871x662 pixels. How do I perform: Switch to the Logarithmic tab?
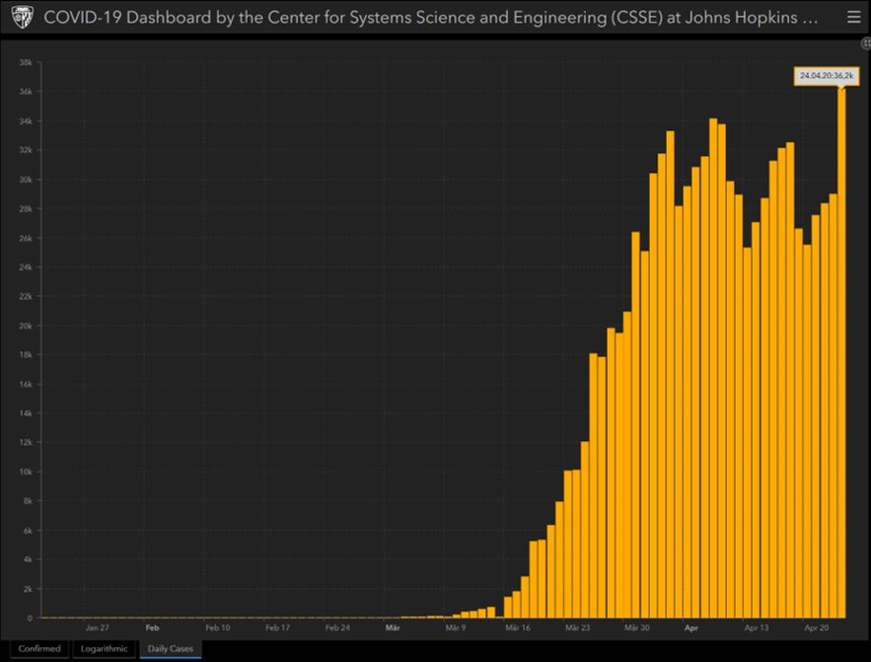click(x=104, y=648)
